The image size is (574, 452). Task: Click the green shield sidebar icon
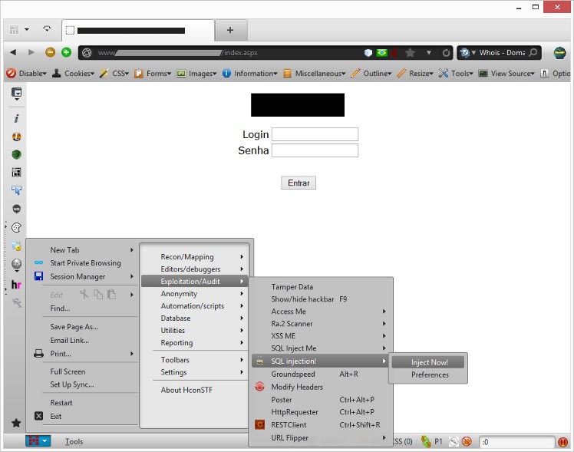[16, 154]
